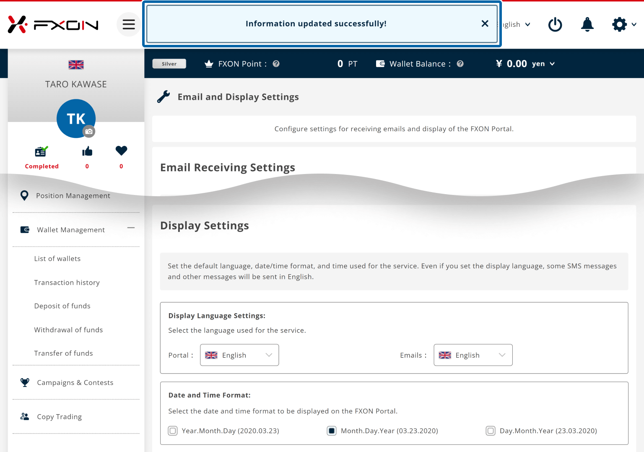The width and height of the screenshot is (644, 452).
Task: Click the power logout icon
Action: (555, 24)
